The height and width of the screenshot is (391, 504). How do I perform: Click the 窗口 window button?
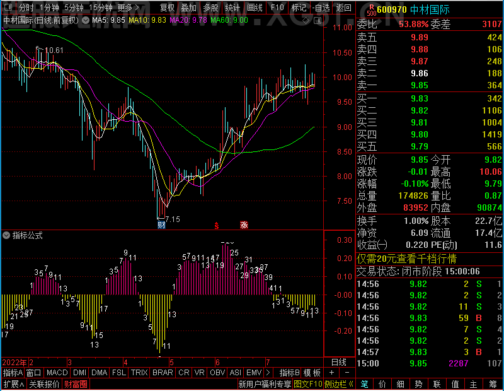(x=34, y=373)
